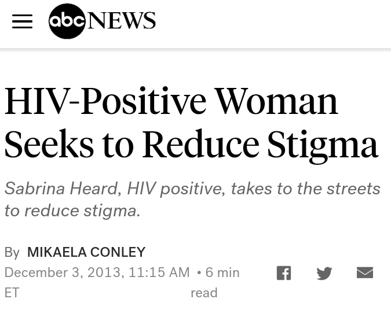Viewport: 391px width, 321px height.
Task: Click the publication date December 3, 2013
Action: pyautogui.click(x=63, y=272)
